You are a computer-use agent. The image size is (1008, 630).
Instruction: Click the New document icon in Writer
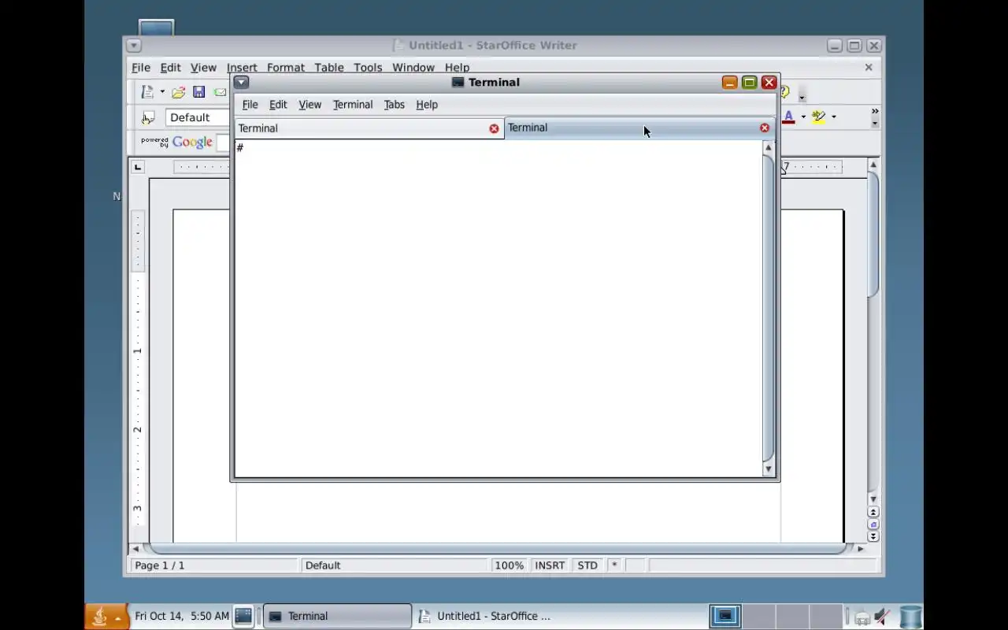pos(147,92)
